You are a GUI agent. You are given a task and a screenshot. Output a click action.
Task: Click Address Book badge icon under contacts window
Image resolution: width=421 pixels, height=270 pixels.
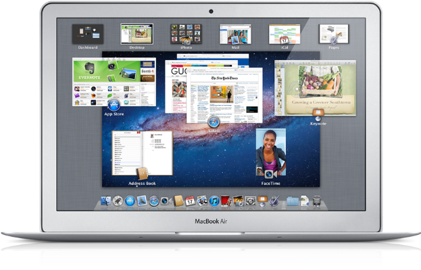142,173
